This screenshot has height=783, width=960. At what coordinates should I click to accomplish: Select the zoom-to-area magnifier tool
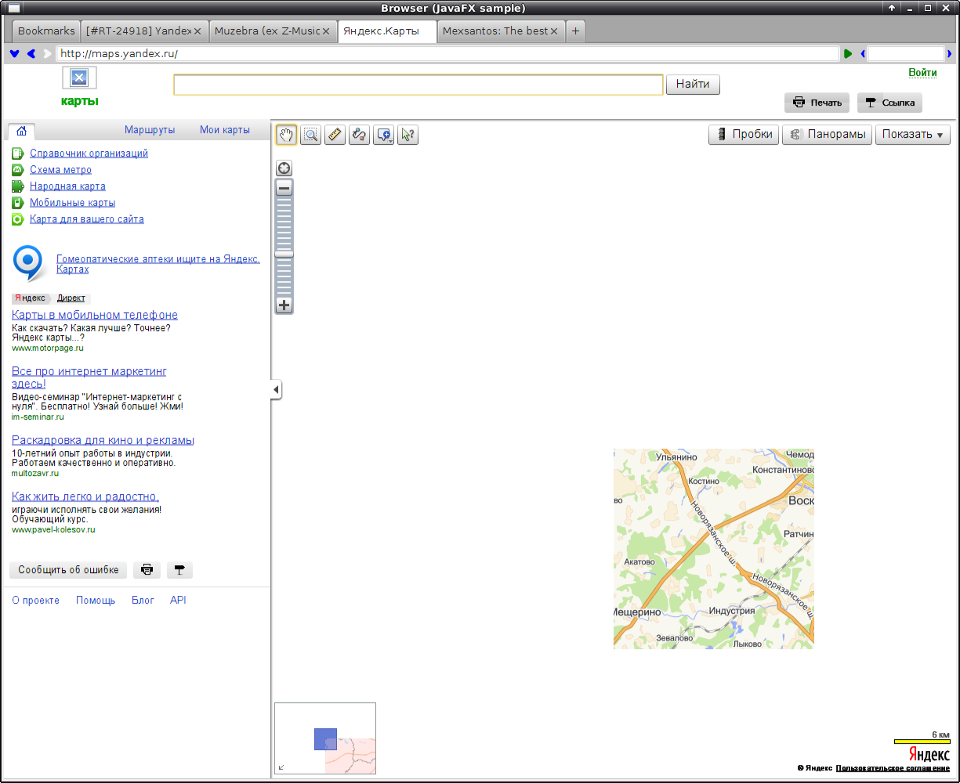(310, 135)
